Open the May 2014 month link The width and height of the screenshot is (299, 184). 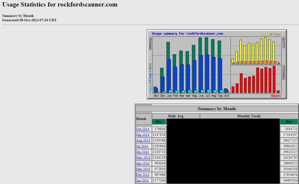click(x=143, y=158)
